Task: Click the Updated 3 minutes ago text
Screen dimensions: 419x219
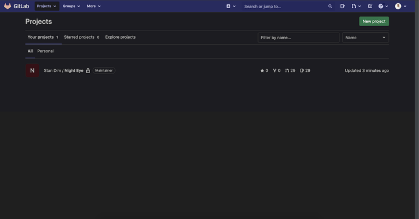Action: coord(367,70)
